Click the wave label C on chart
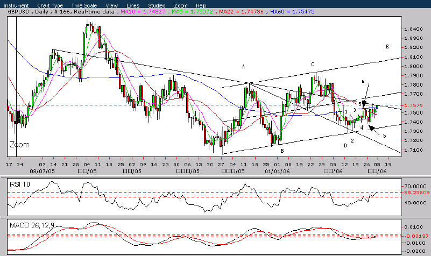431x256 pixels. click(313, 65)
